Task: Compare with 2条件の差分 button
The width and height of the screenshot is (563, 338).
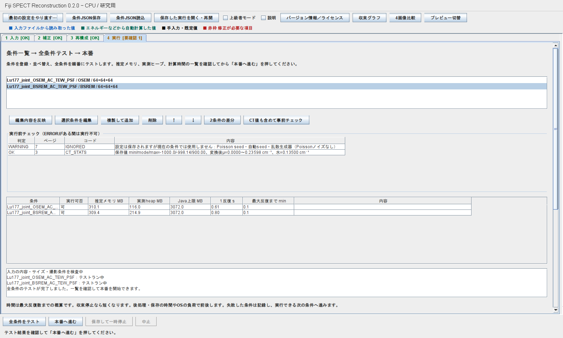Action: pyautogui.click(x=222, y=120)
